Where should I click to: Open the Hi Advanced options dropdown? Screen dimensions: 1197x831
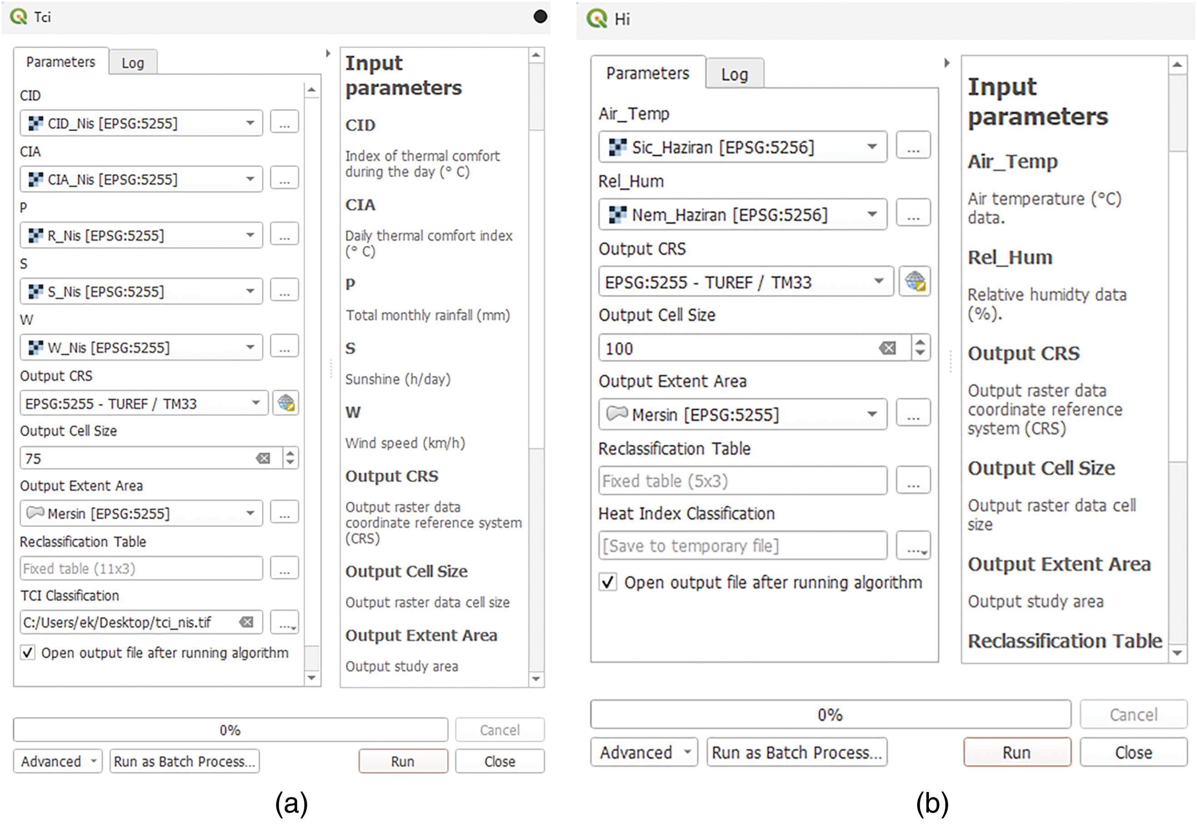[644, 752]
